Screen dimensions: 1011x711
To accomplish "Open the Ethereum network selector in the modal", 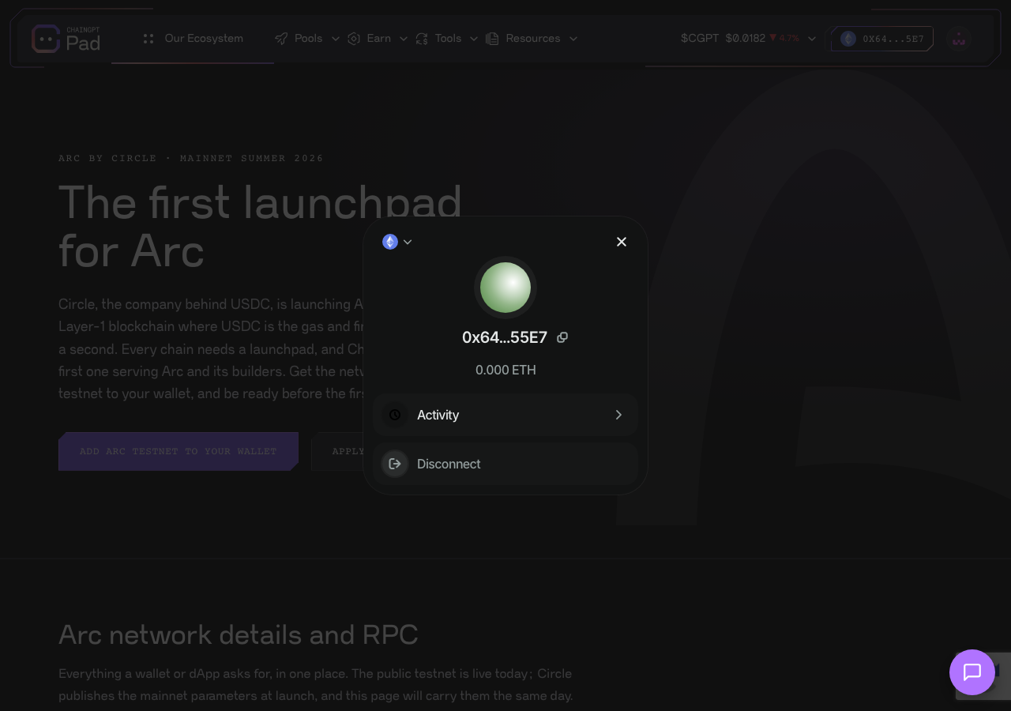I will pos(397,242).
